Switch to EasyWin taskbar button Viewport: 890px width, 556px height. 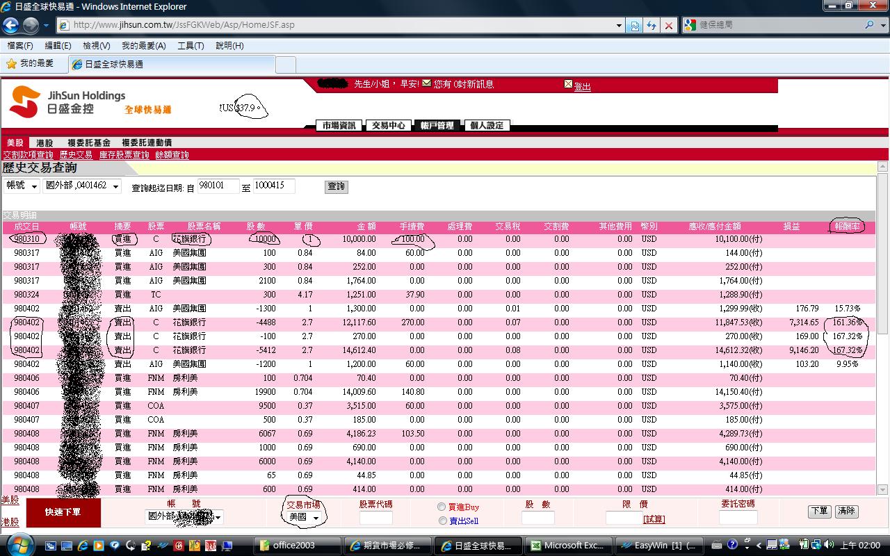[658, 546]
